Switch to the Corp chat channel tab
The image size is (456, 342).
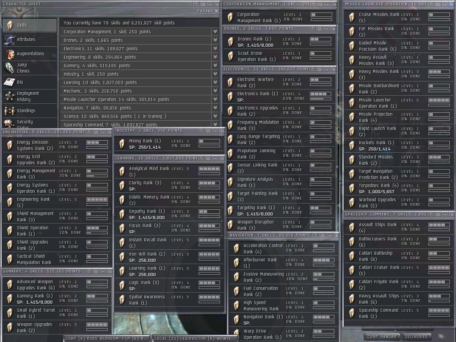pos(106,338)
